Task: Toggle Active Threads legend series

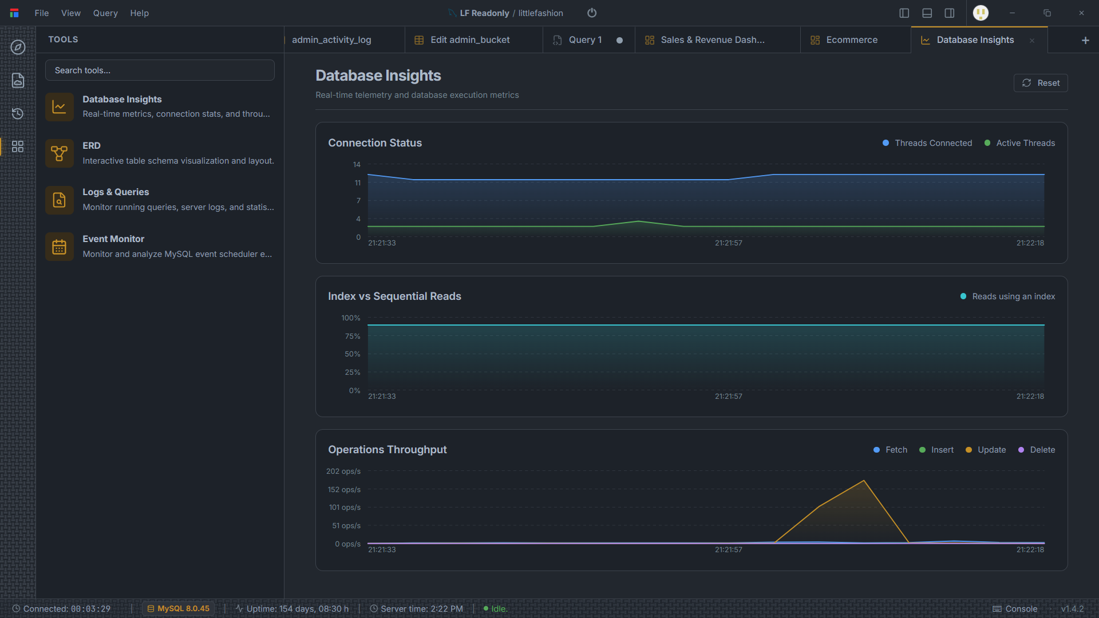Action: 1019,143
